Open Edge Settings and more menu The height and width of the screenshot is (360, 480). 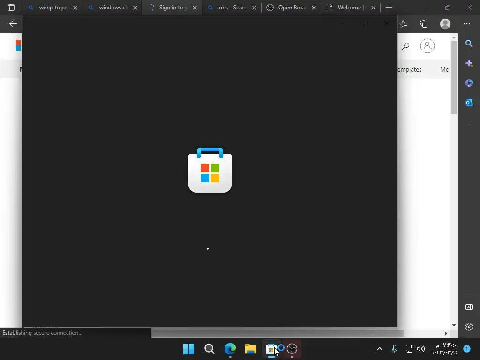(x=467, y=24)
